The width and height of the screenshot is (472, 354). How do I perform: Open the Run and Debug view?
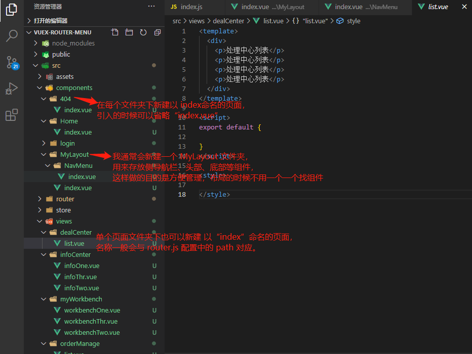(12, 88)
